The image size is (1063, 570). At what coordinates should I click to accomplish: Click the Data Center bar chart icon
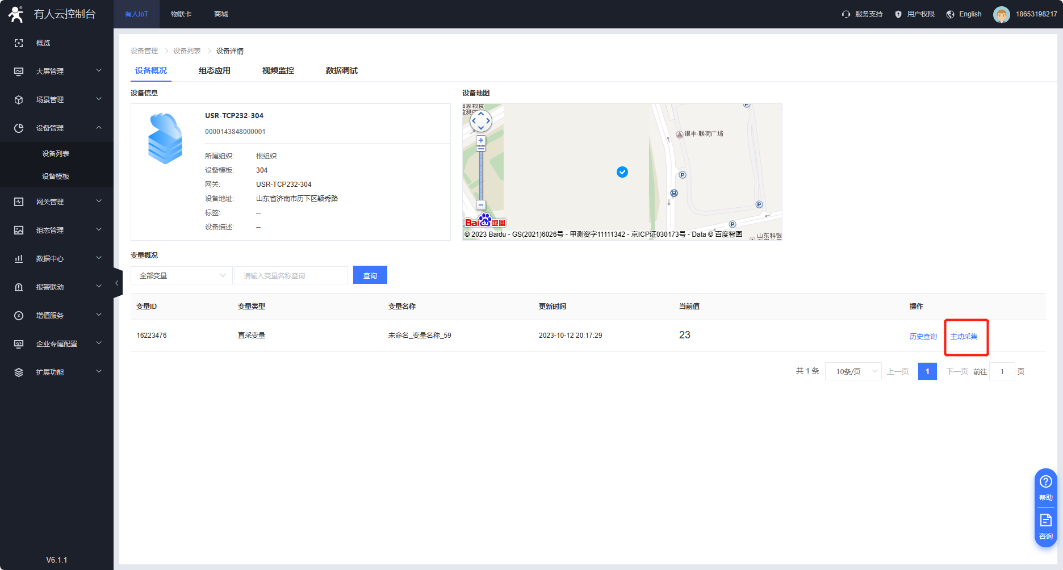[x=19, y=259]
